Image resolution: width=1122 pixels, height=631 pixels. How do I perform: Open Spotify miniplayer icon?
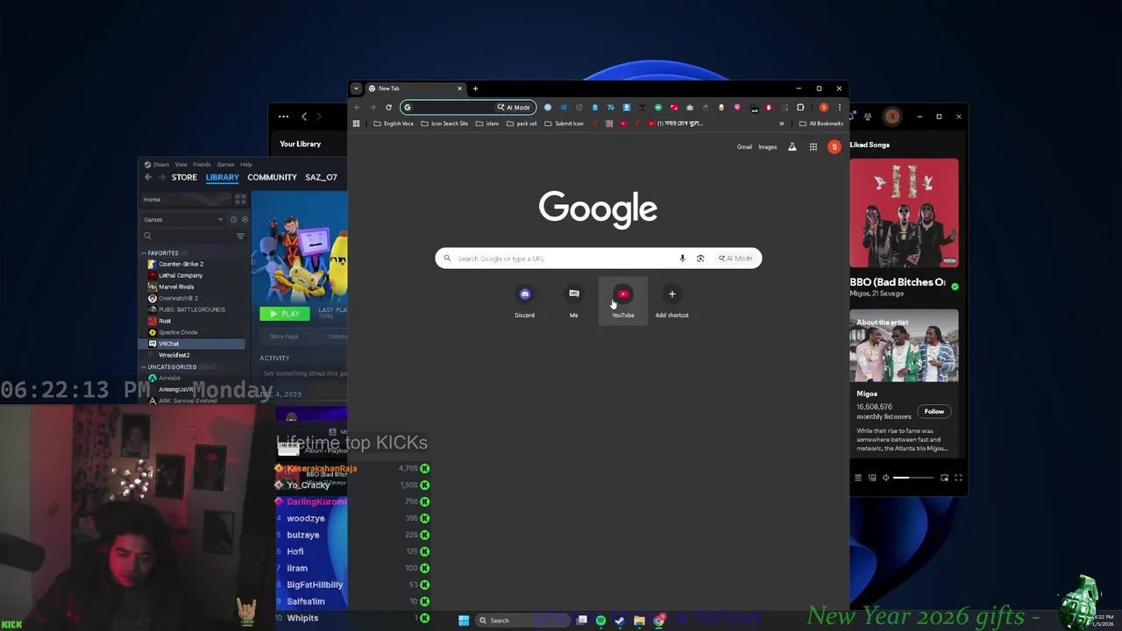tap(944, 478)
